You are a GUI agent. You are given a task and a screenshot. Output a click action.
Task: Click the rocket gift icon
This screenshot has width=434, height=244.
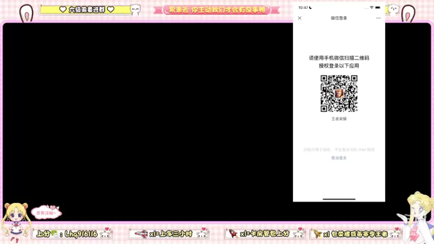(x=233, y=234)
